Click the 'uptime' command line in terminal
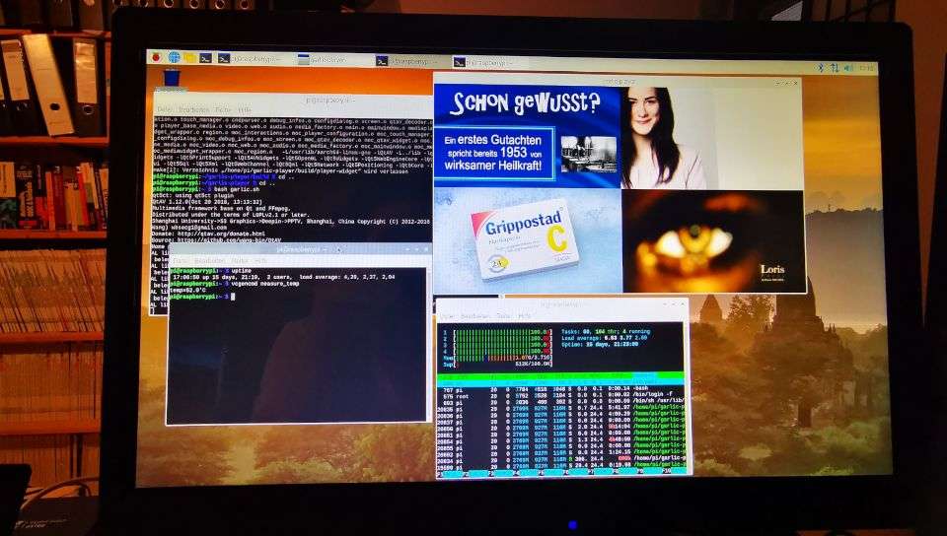The height and width of the screenshot is (536, 947). pyautogui.click(x=211, y=271)
